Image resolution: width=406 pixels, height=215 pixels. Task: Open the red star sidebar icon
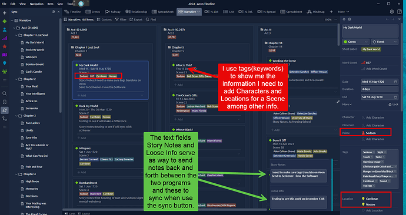click(4, 46)
